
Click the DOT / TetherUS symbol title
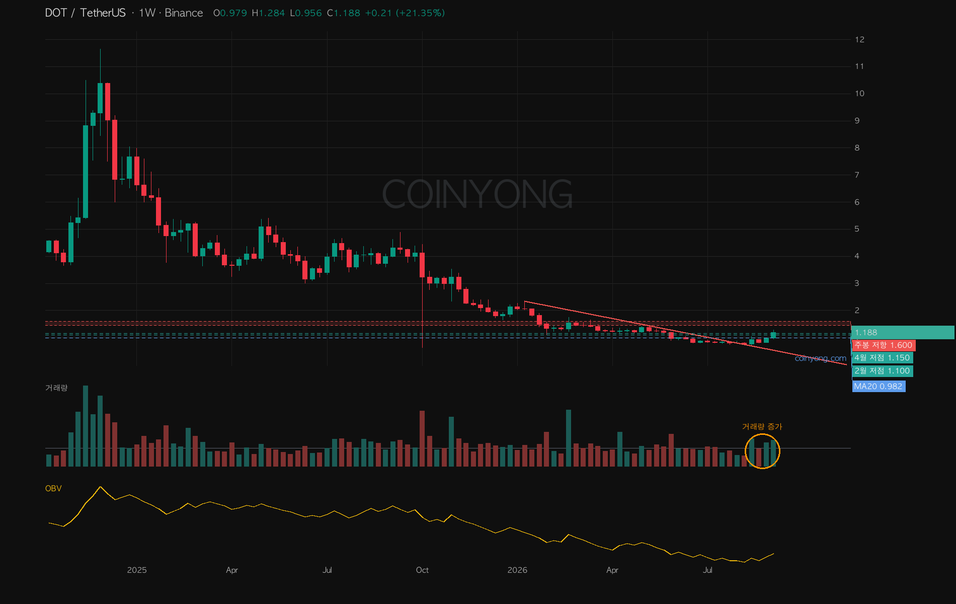click(86, 13)
